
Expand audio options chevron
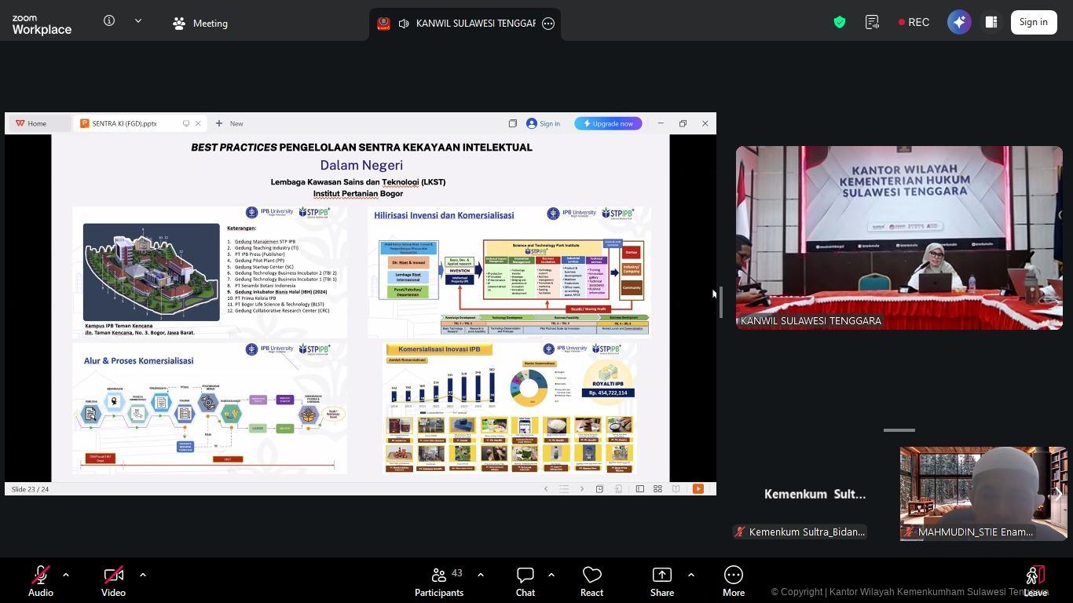point(66,575)
